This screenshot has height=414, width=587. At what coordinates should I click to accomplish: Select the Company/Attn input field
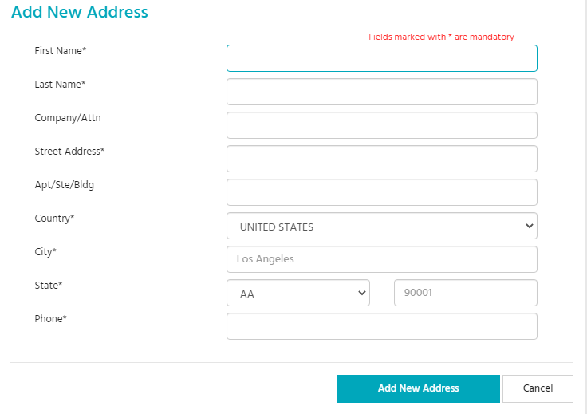coord(381,125)
